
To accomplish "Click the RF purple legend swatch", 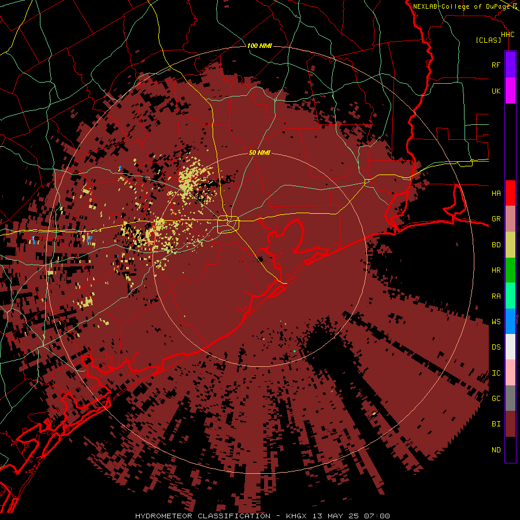I will click(510, 65).
